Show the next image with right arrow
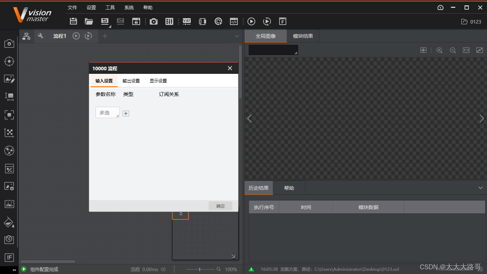The image size is (487, 274). (x=482, y=118)
